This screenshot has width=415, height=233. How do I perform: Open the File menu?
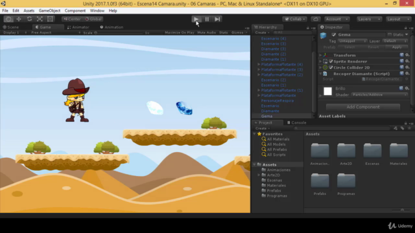point(5,10)
